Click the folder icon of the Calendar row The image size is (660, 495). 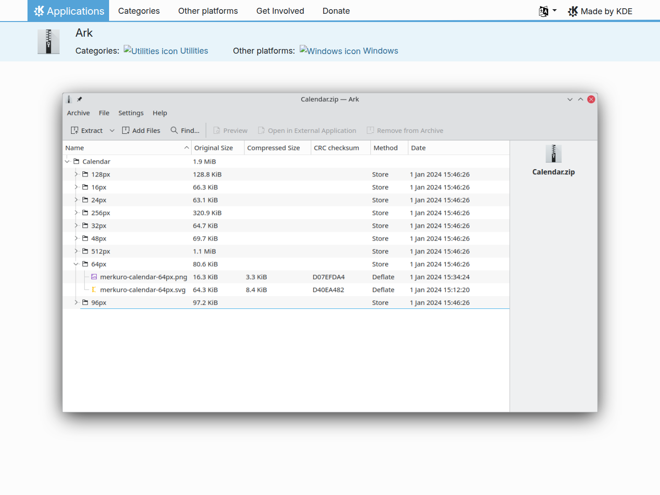[77, 161]
